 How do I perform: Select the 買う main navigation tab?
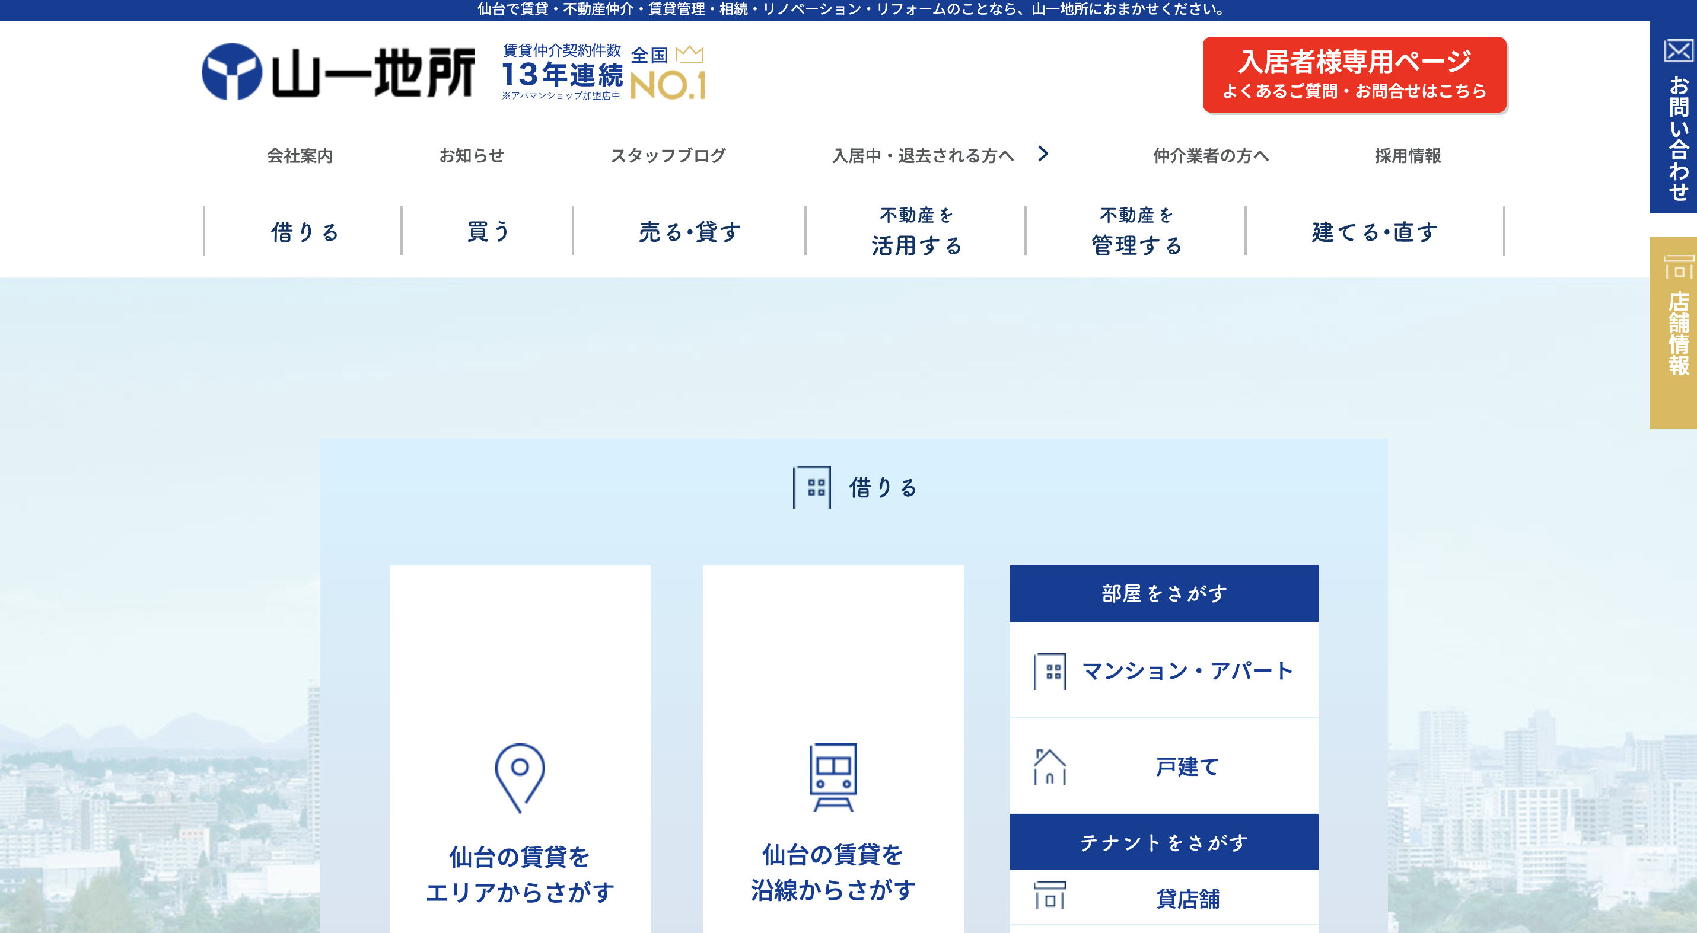(x=488, y=231)
